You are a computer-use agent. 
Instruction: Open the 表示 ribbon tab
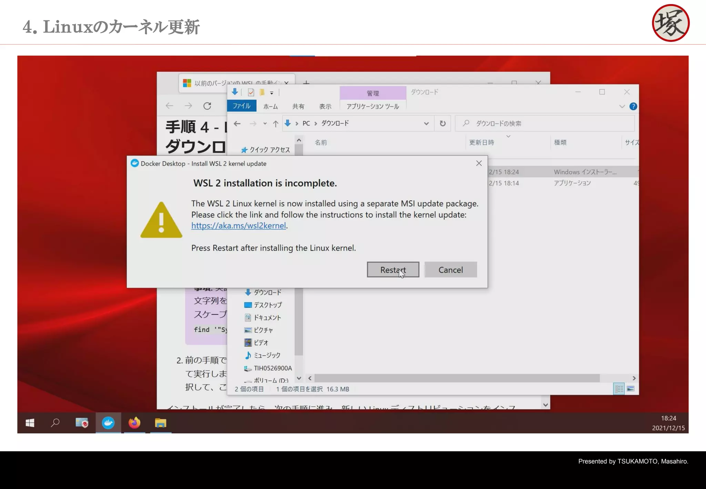coord(325,106)
